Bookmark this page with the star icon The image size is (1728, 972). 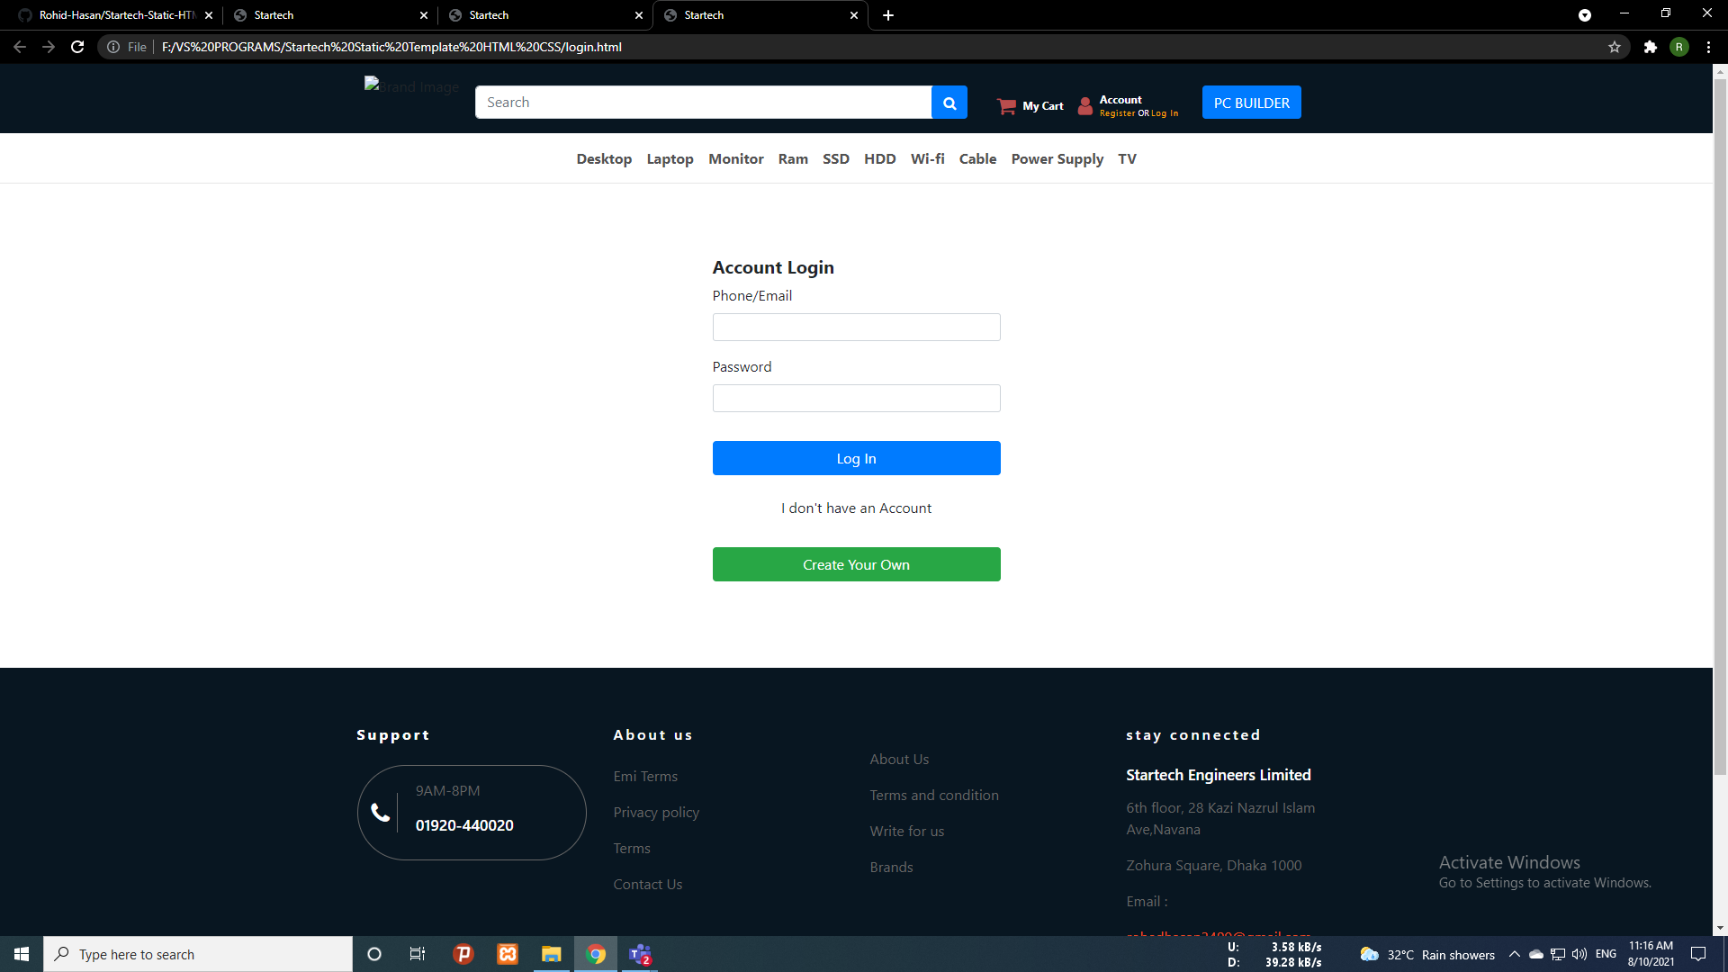point(1614,47)
